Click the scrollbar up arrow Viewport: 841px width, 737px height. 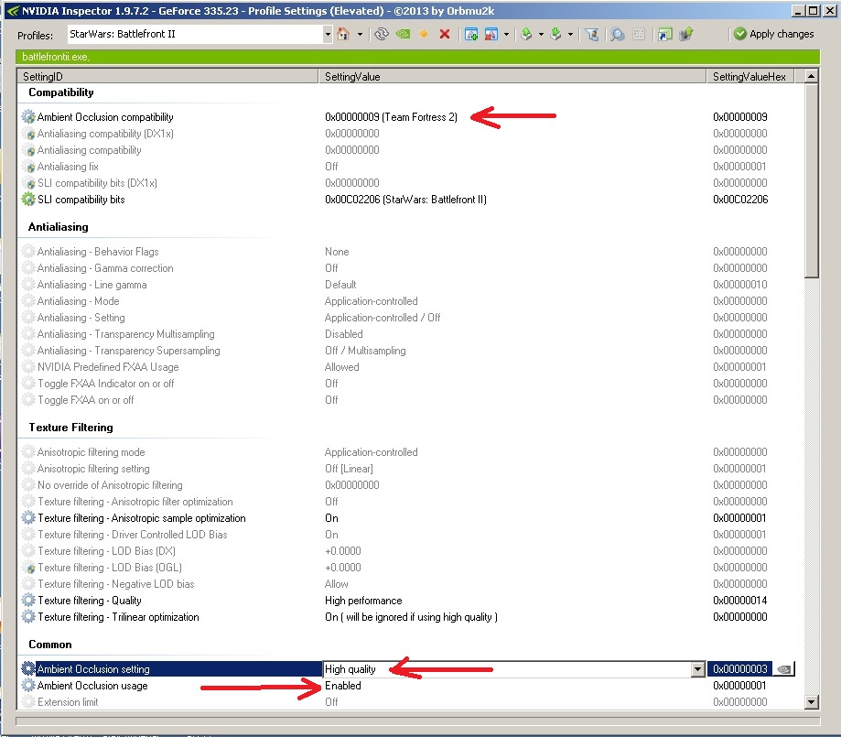812,76
